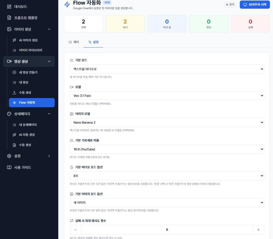Click the 처리 중 count card showing 0
Viewport: 273px width, 239px height.
(x=167, y=24)
